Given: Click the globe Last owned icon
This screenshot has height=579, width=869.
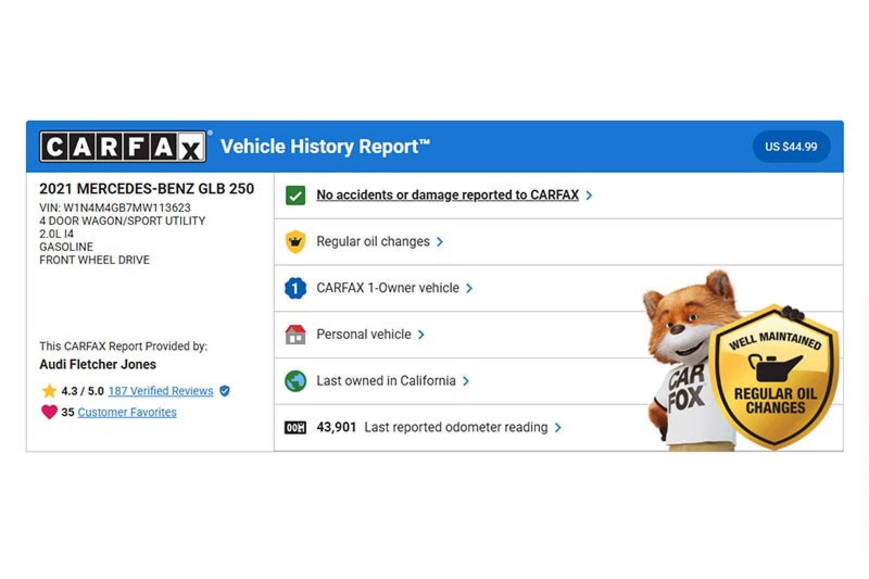Looking at the screenshot, I should point(295,381).
